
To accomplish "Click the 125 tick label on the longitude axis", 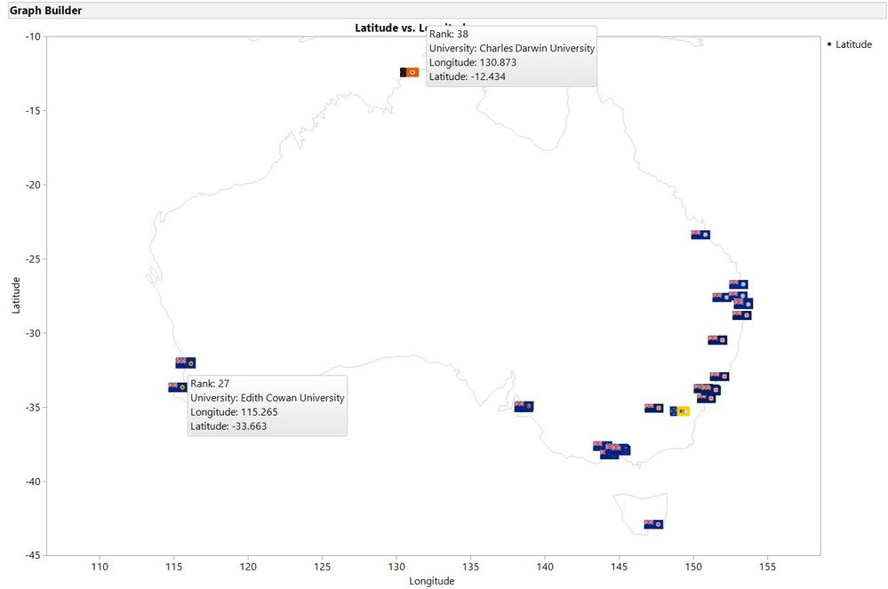I will coord(323,567).
